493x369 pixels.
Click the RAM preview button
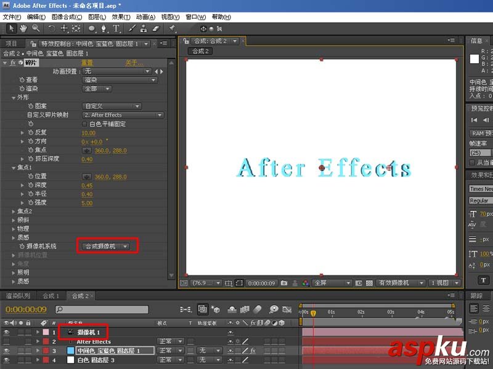click(x=481, y=133)
